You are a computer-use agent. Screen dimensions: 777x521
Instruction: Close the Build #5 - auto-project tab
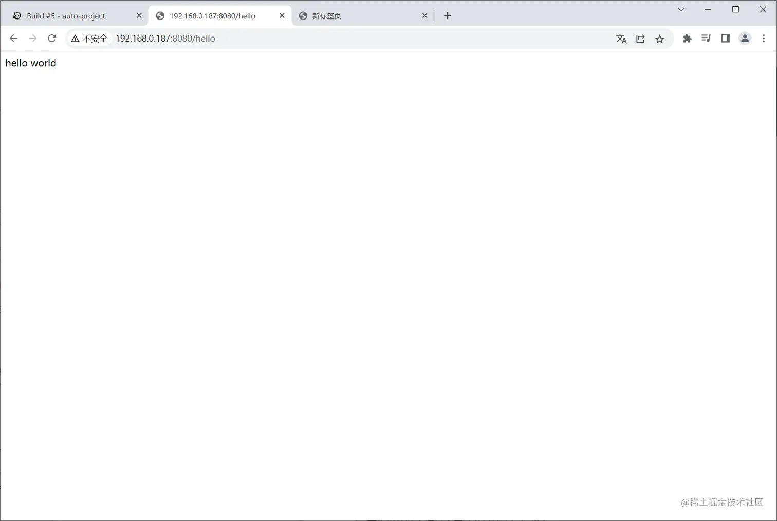pos(139,16)
